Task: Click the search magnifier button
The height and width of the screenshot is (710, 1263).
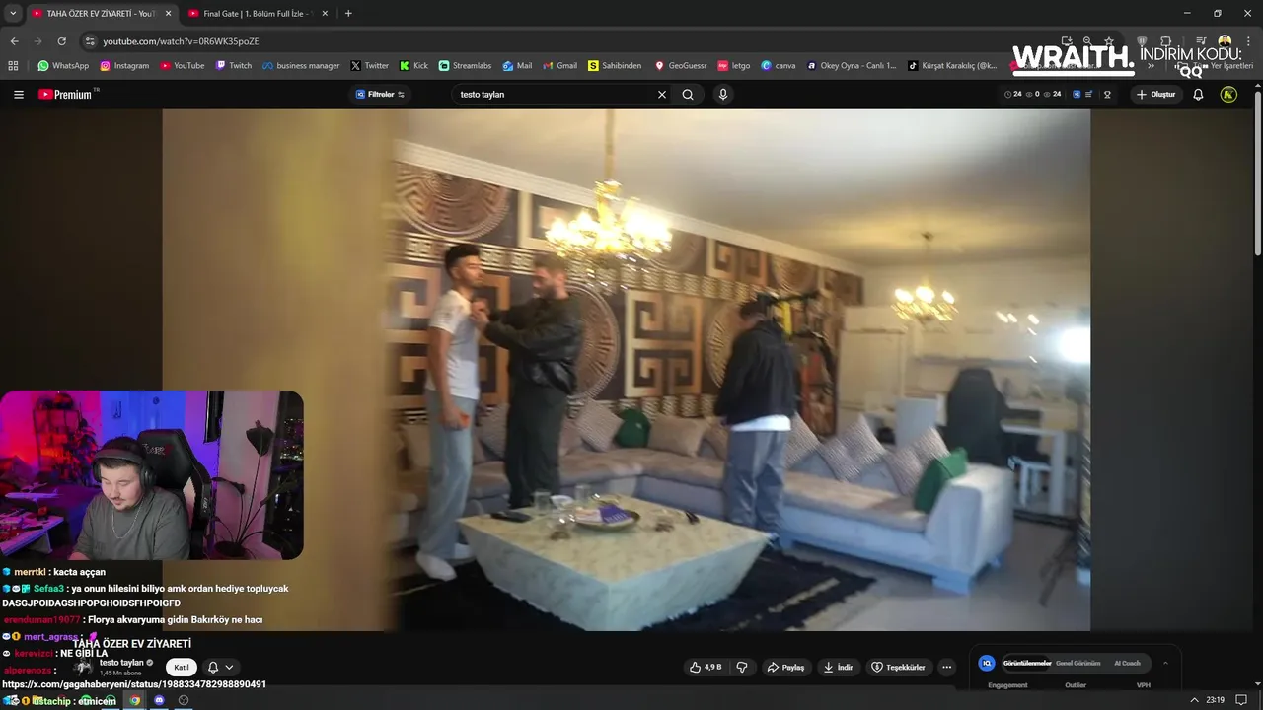Action: point(688,95)
